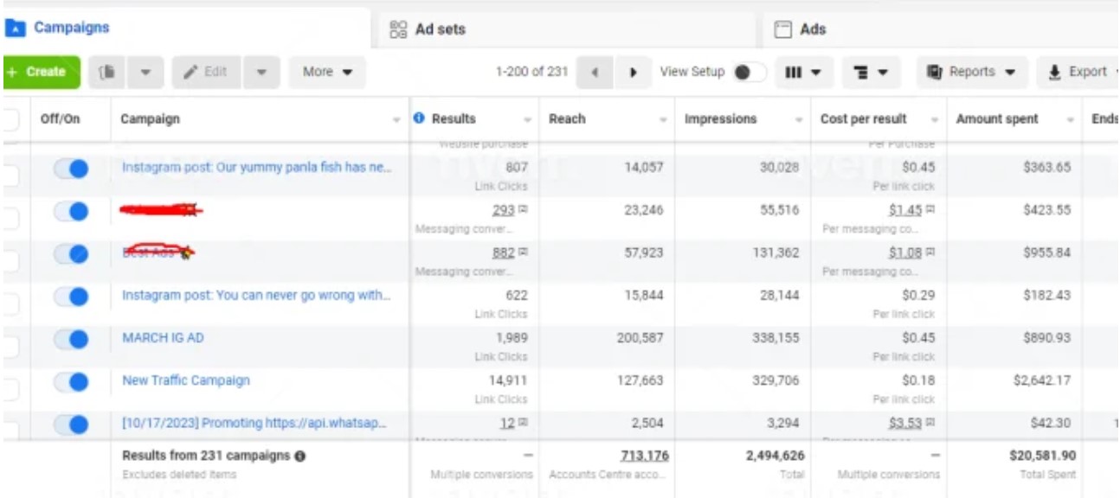The image size is (1120, 504).
Task: Open dropdown arrow next to Edit button
Action: (261, 73)
